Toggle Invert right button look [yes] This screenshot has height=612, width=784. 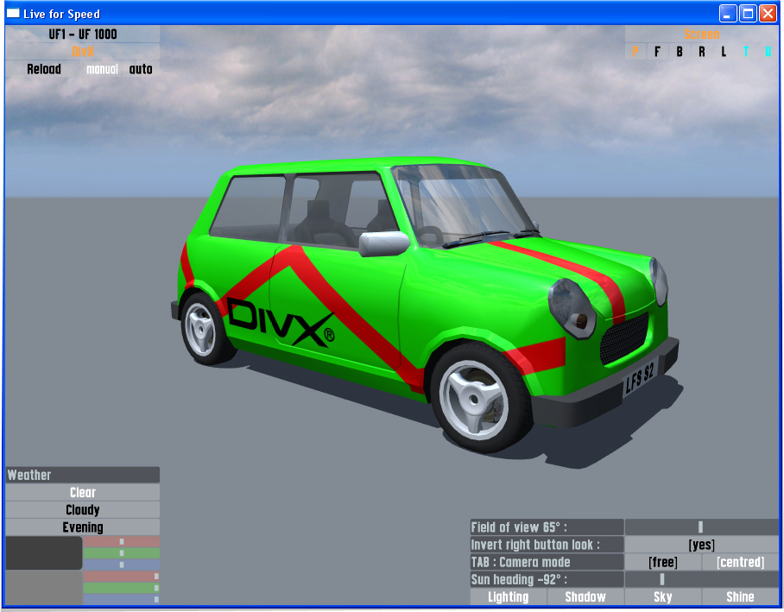701,545
